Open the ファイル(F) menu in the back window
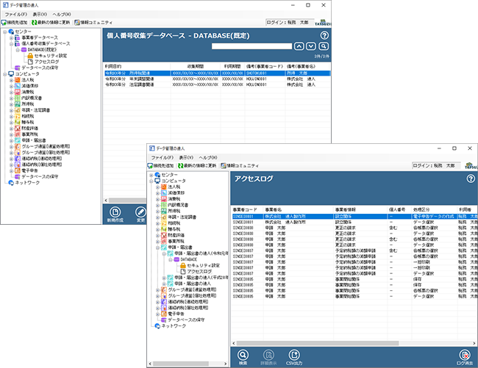 [16, 14]
